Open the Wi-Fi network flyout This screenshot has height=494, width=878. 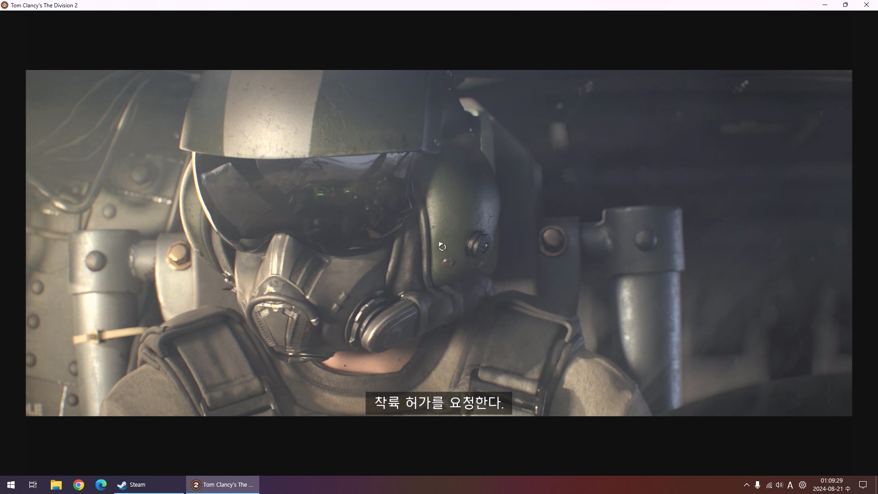pos(769,485)
